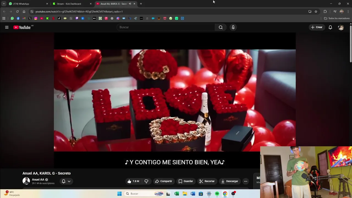Screen dimensions: 352x198
Task: Open the Anuel AA channel avatar
Action: [x=26, y=181]
